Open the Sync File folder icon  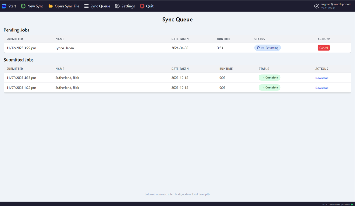(50, 6)
